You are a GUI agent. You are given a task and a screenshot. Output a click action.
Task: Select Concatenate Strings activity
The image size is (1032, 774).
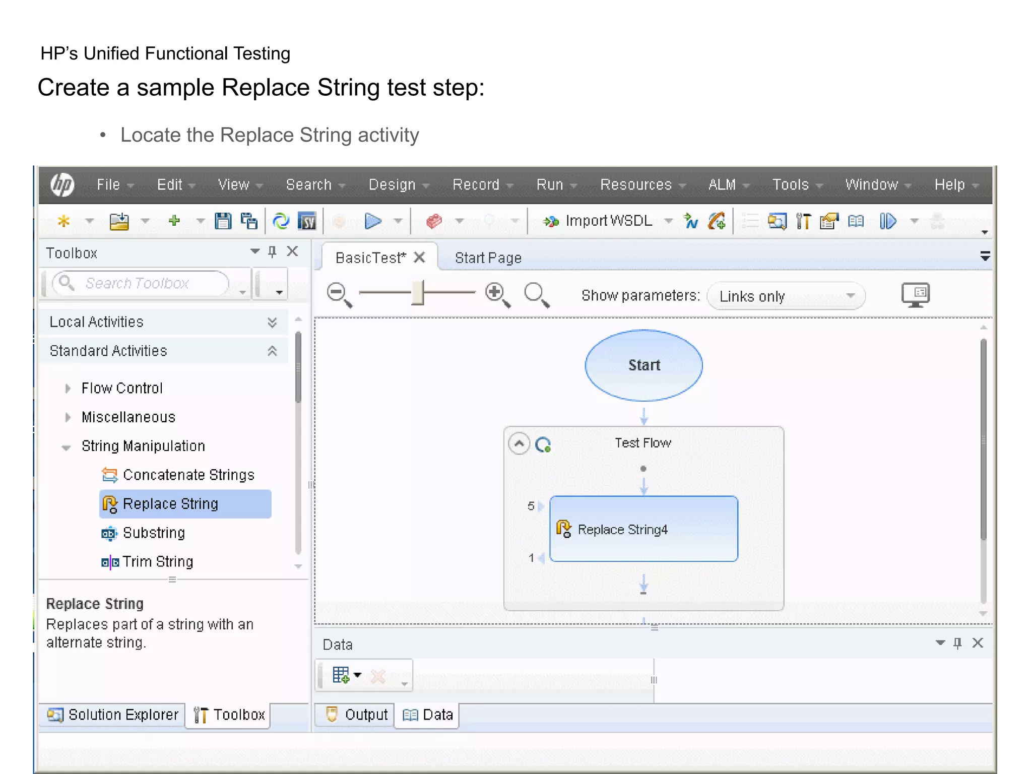178,475
